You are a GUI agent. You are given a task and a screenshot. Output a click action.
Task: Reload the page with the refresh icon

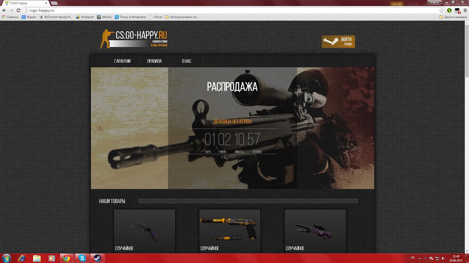point(18,10)
